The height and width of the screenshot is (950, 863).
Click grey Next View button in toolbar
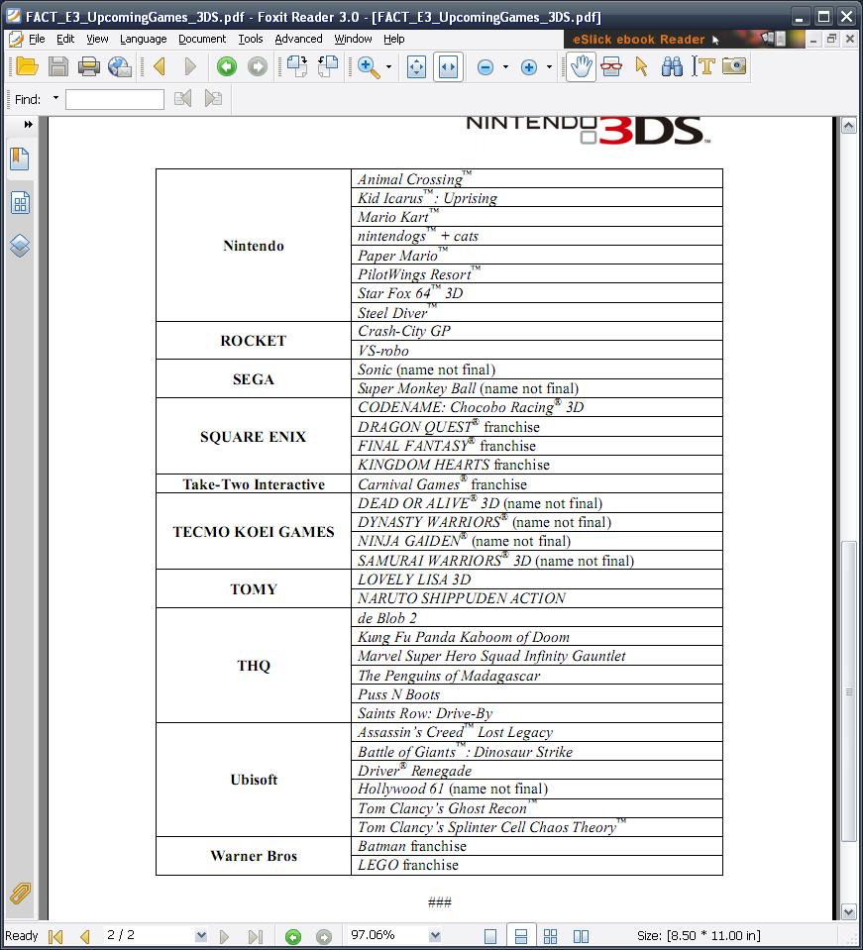[x=257, y=66]
